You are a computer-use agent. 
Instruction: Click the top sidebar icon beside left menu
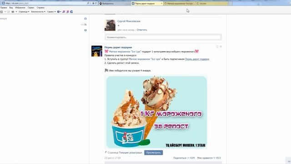tap(85, 19)
